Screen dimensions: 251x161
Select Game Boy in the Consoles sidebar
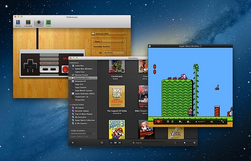click(83, 66)
